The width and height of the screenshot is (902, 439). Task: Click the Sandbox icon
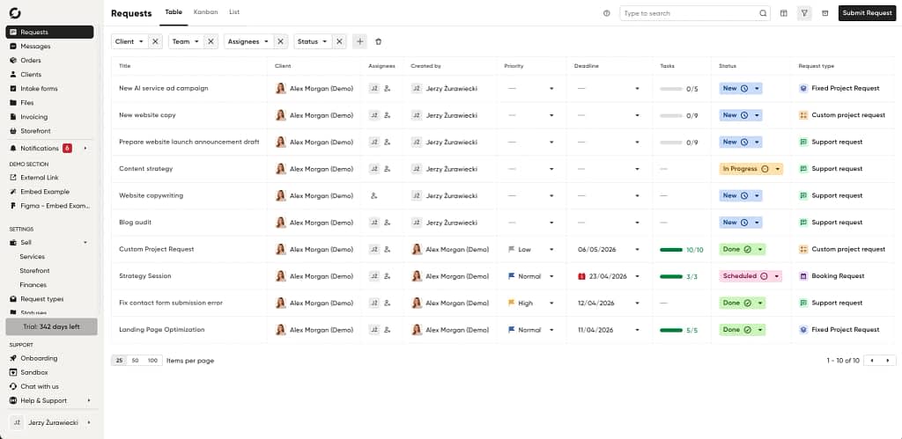pyautogui.click(x=13, y=372)
